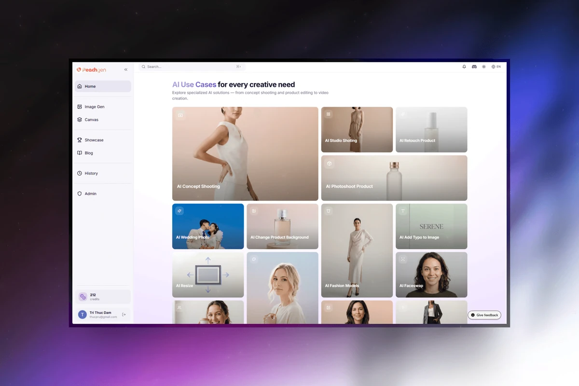Viewport: 579px width, 386px height.
Task: Open Admin from the sidebar
Action: tap(103, 193)
